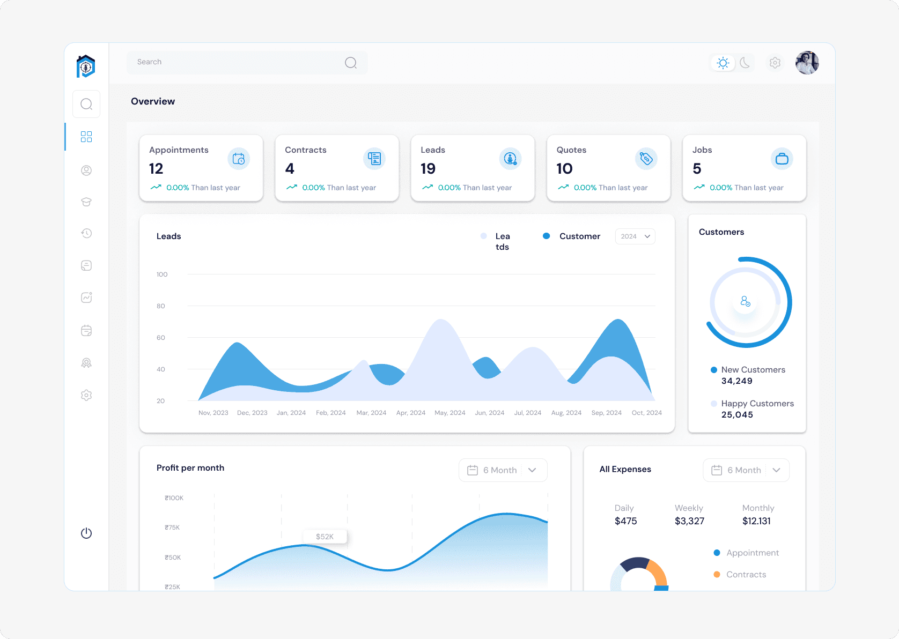Toggle the Contracts expenses legend item
Viewport: 899px width, 639px height.
point(740,574)
